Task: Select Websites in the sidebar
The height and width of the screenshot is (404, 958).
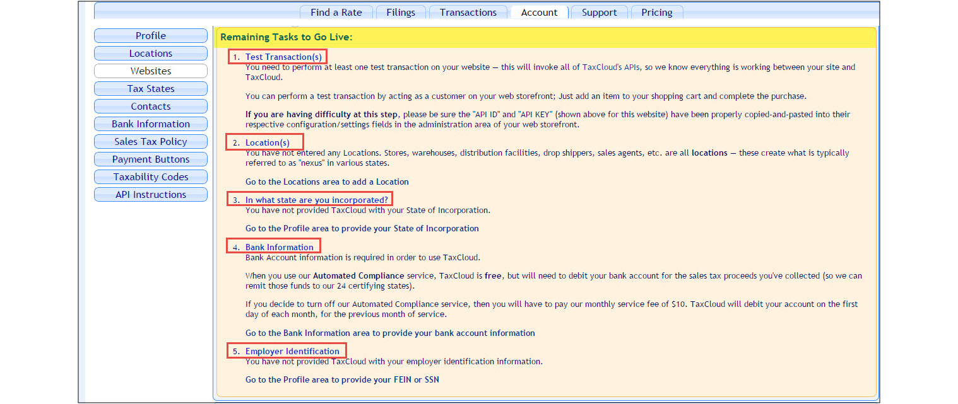Action: pos(151,71)
